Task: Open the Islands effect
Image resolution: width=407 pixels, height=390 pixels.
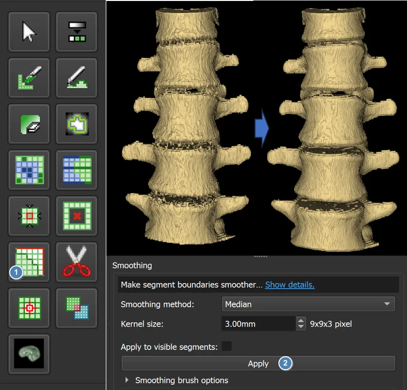Action: tap(29, 308)
